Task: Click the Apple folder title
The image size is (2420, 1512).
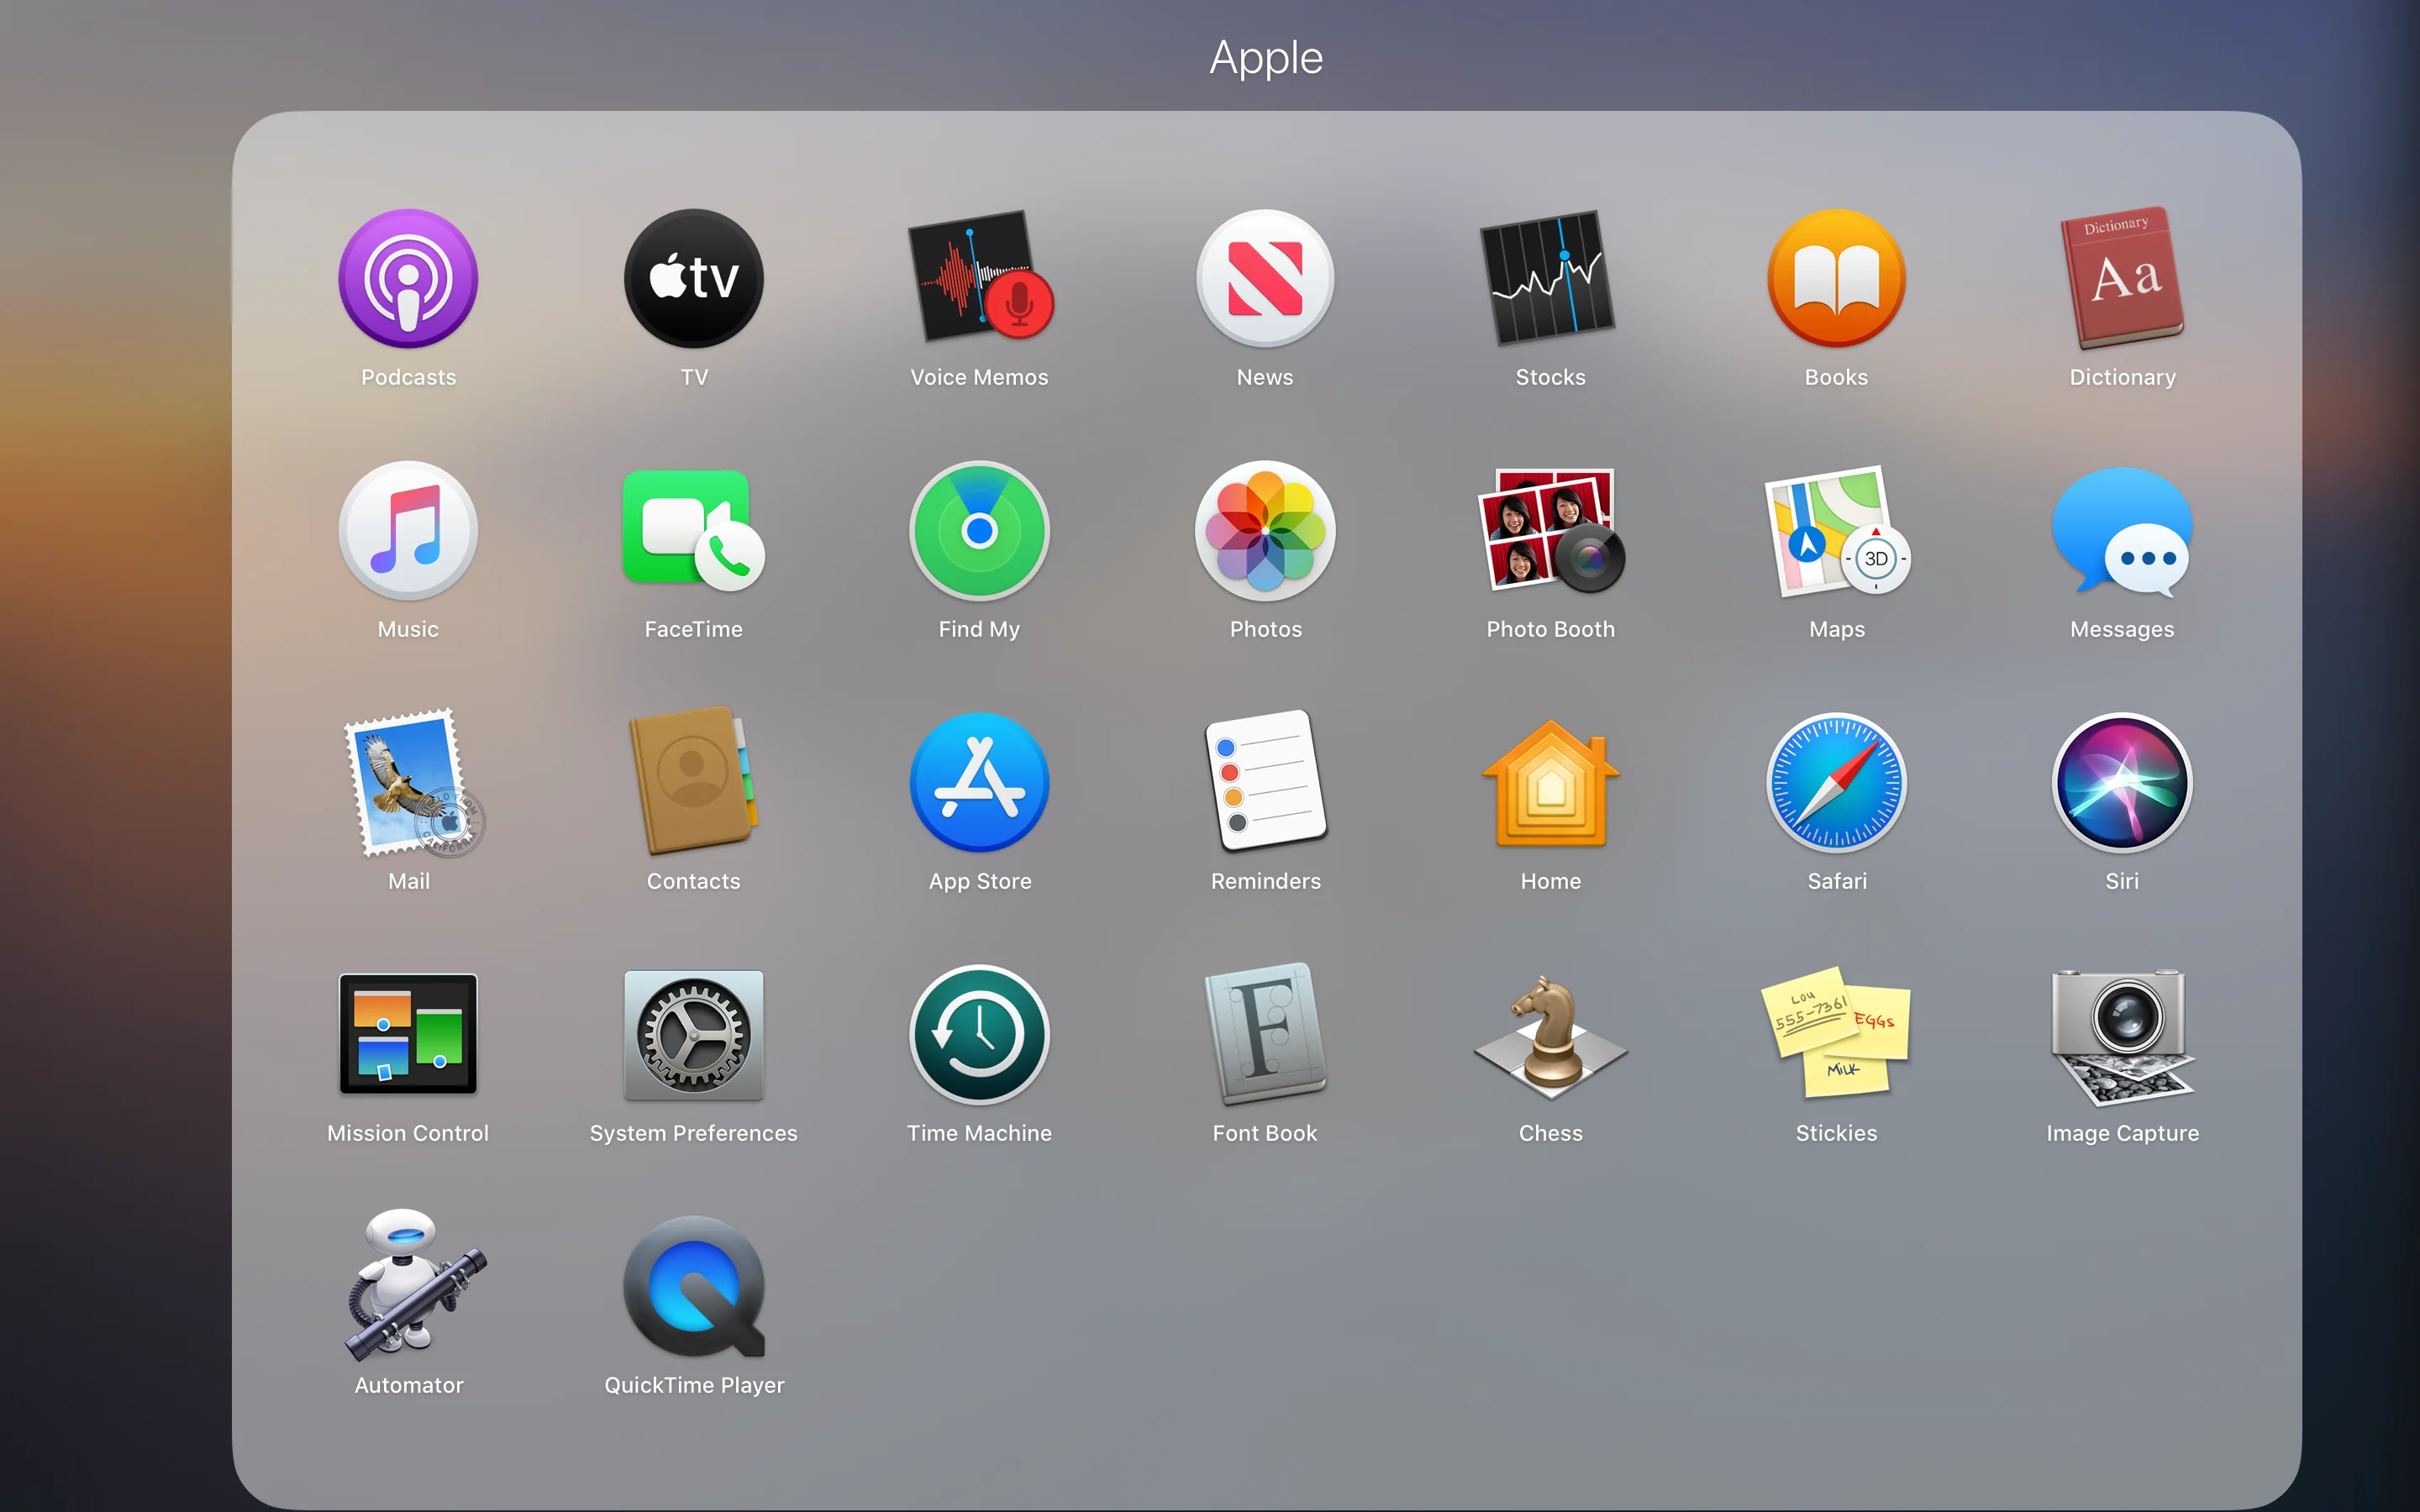Action: [x=1265, y=58]
